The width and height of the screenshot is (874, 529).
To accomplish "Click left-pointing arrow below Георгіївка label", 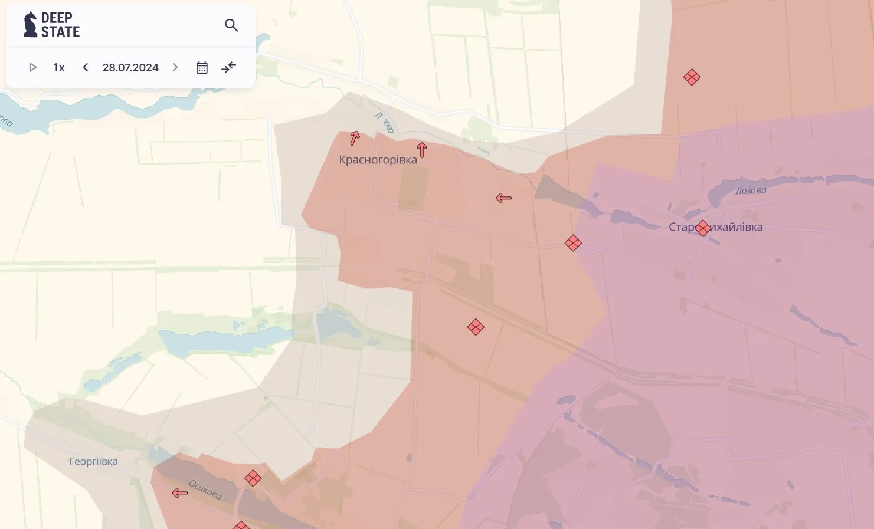I will 180,493.
